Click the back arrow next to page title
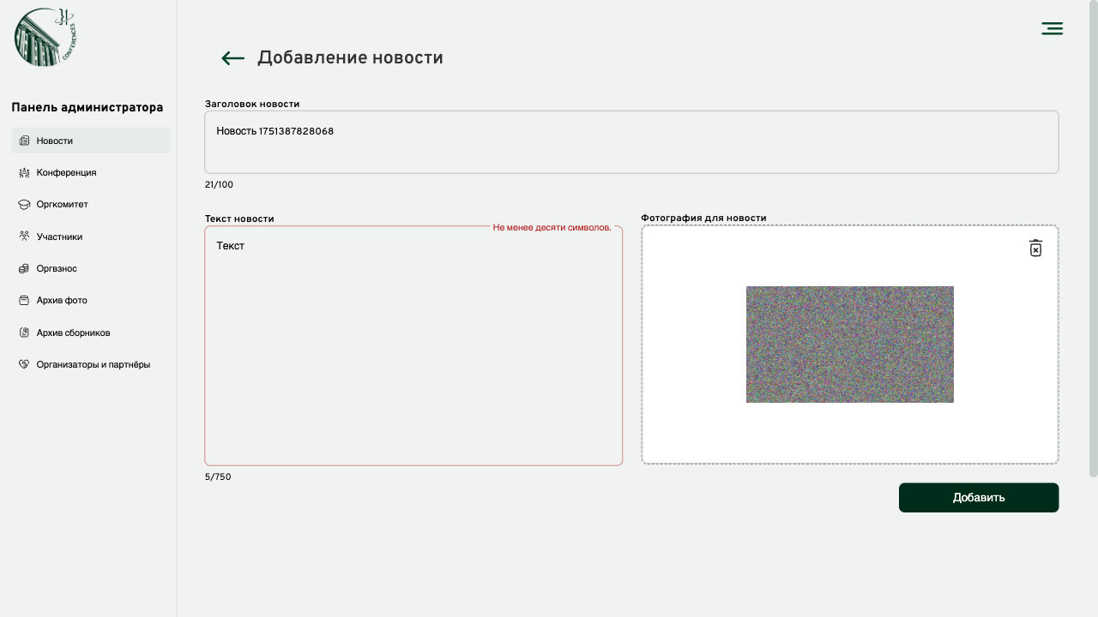Screen dimensions: 1098x617 [232, 58]
